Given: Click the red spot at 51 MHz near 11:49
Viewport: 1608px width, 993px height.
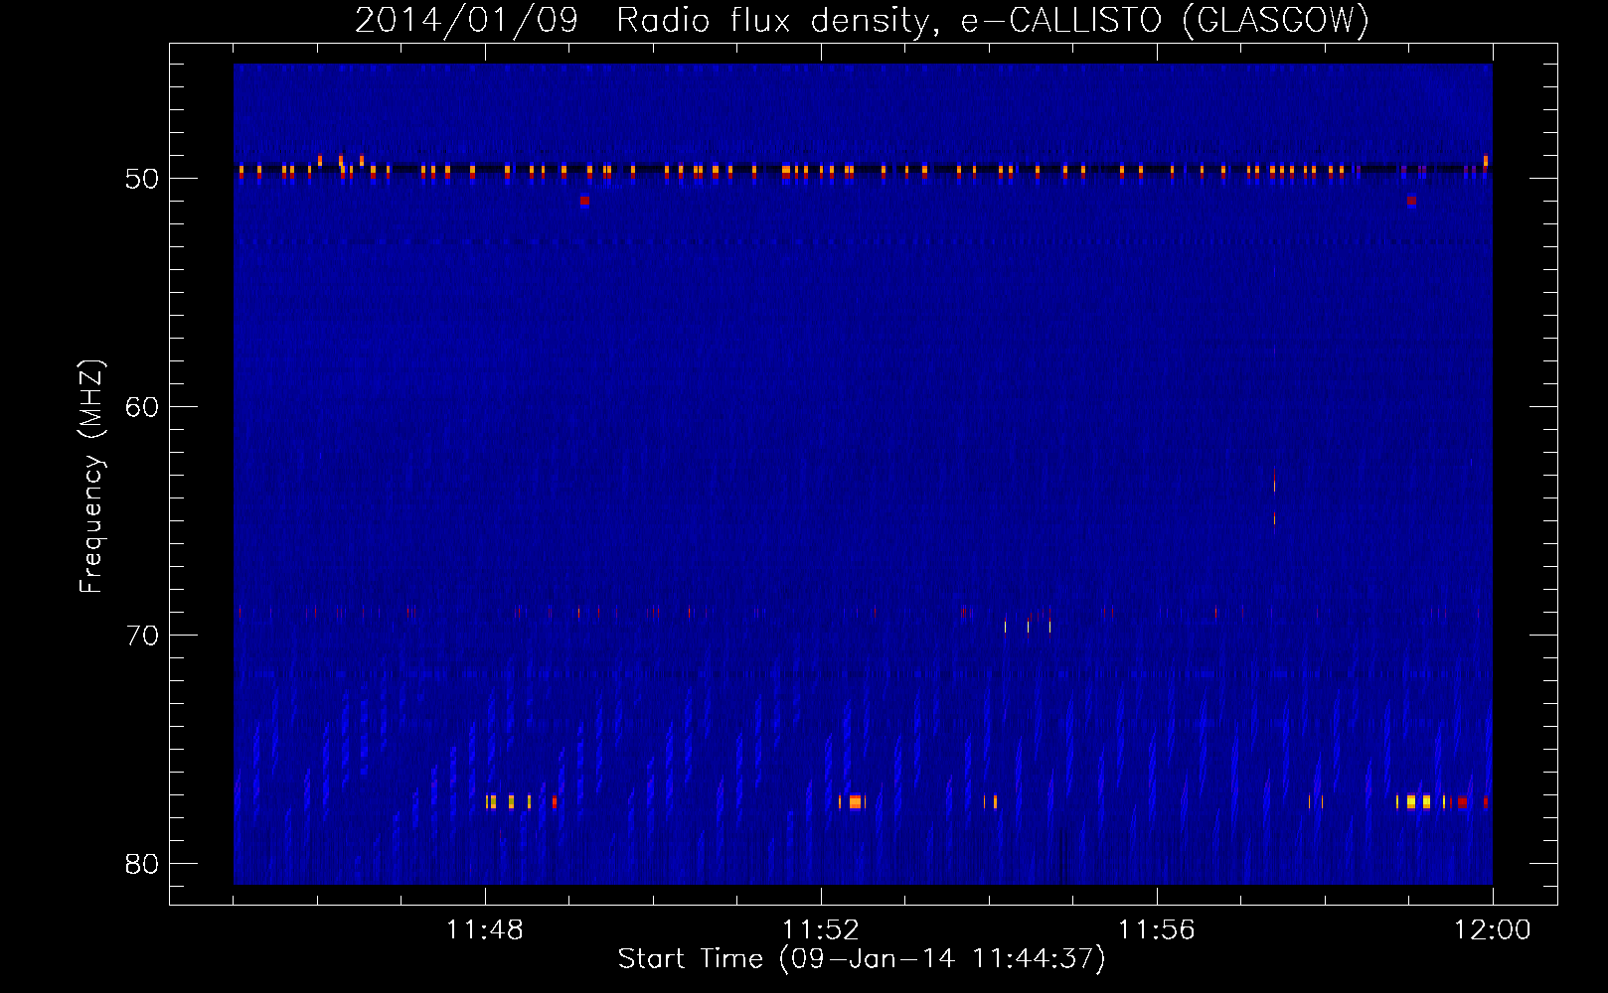Looking at the screenshot, I should pos(584,201).
